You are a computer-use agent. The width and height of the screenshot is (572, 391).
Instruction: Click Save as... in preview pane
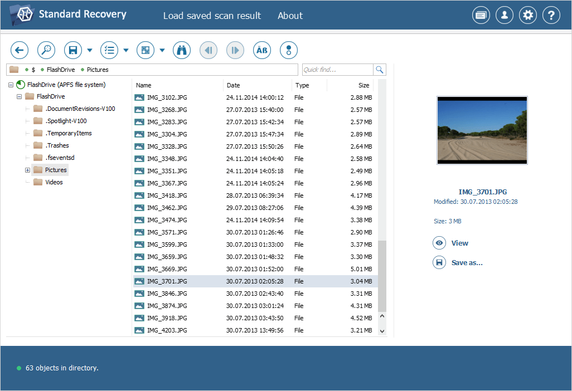(467, 262)
